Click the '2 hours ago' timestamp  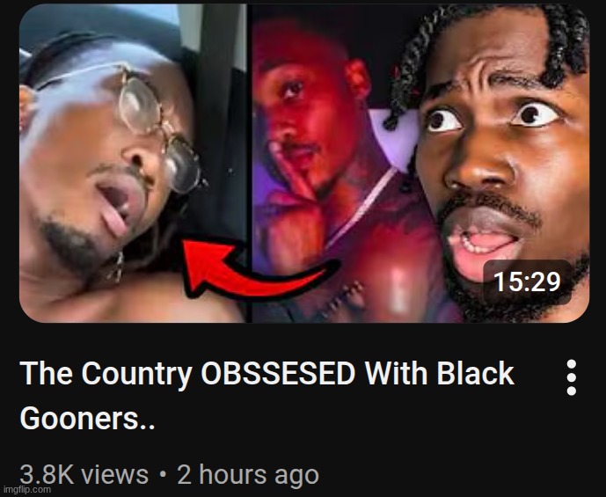[248, 474]
